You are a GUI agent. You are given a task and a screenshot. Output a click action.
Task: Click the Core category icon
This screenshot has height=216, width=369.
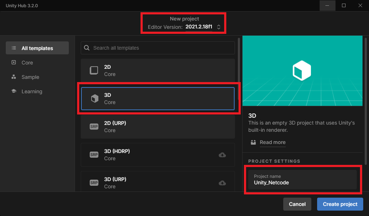[x=14, y=62]
